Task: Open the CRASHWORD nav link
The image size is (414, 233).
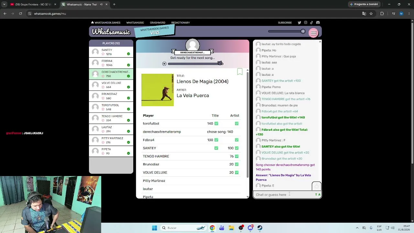Action: tap(158, 23)
